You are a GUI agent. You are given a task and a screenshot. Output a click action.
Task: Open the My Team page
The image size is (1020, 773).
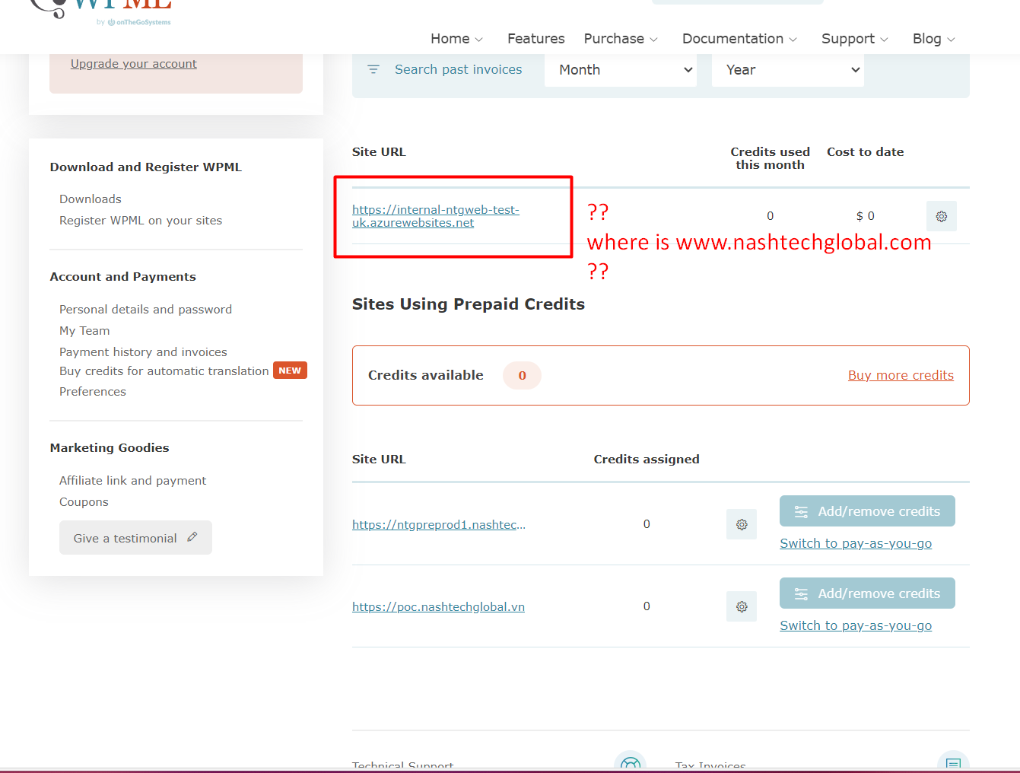click(84, 331)
